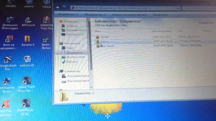The width and height of the screenshot is (216, 121).
Task: Open Фото на документ desktop icon
Action: pos(8,43)
